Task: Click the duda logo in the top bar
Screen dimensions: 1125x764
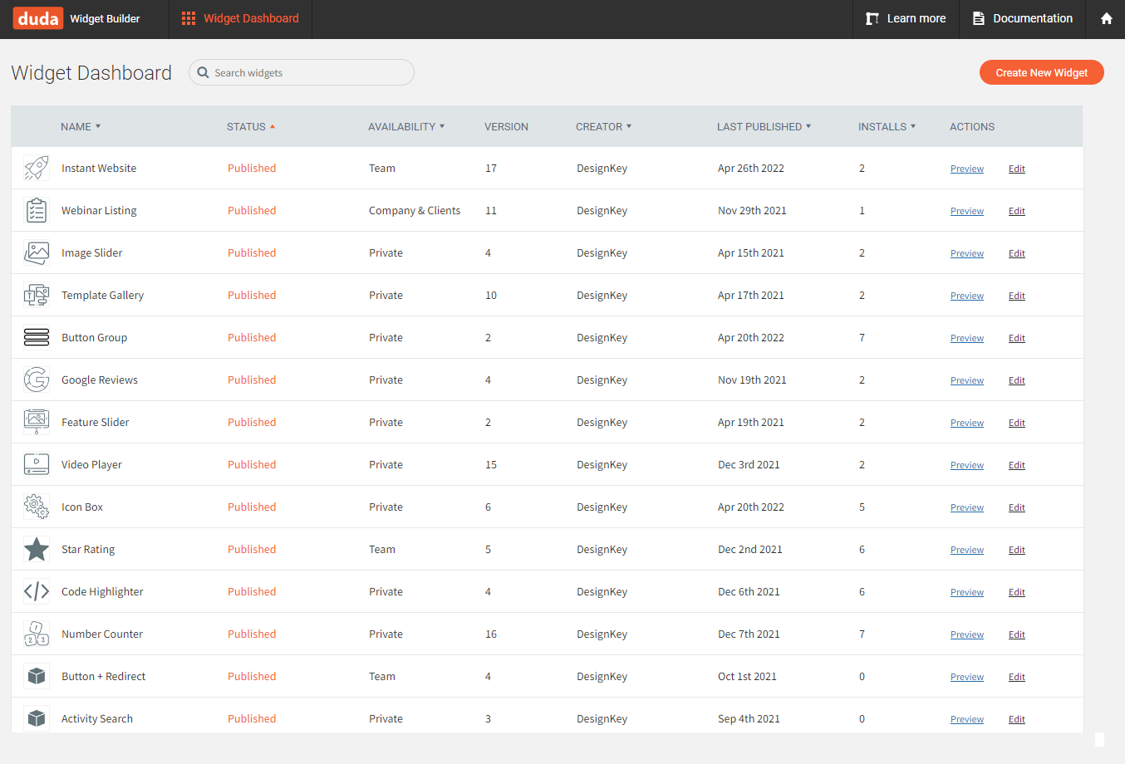Action: tap(37, 18)
